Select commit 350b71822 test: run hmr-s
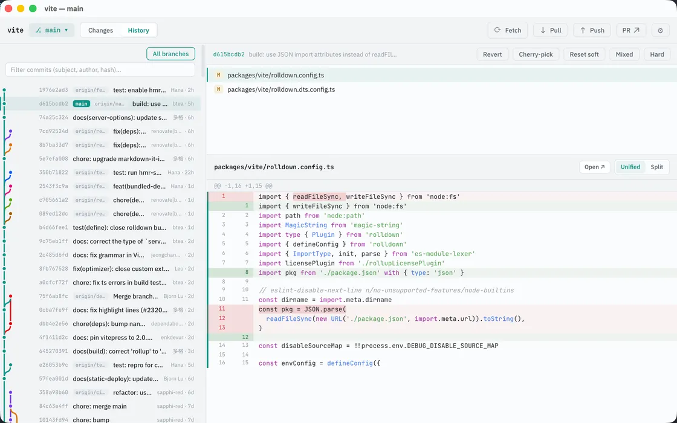This screenshot has height=423, width=677. 100,172
